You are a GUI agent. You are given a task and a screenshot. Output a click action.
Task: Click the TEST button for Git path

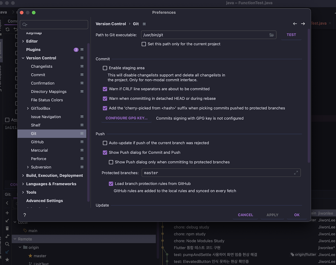point(291,35)
